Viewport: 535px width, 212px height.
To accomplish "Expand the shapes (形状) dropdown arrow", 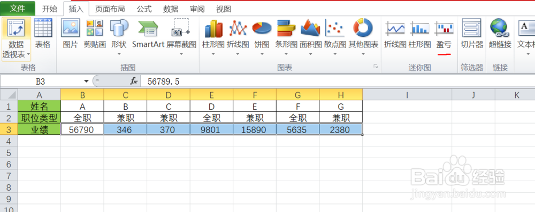I will click(x=119, y=54).
